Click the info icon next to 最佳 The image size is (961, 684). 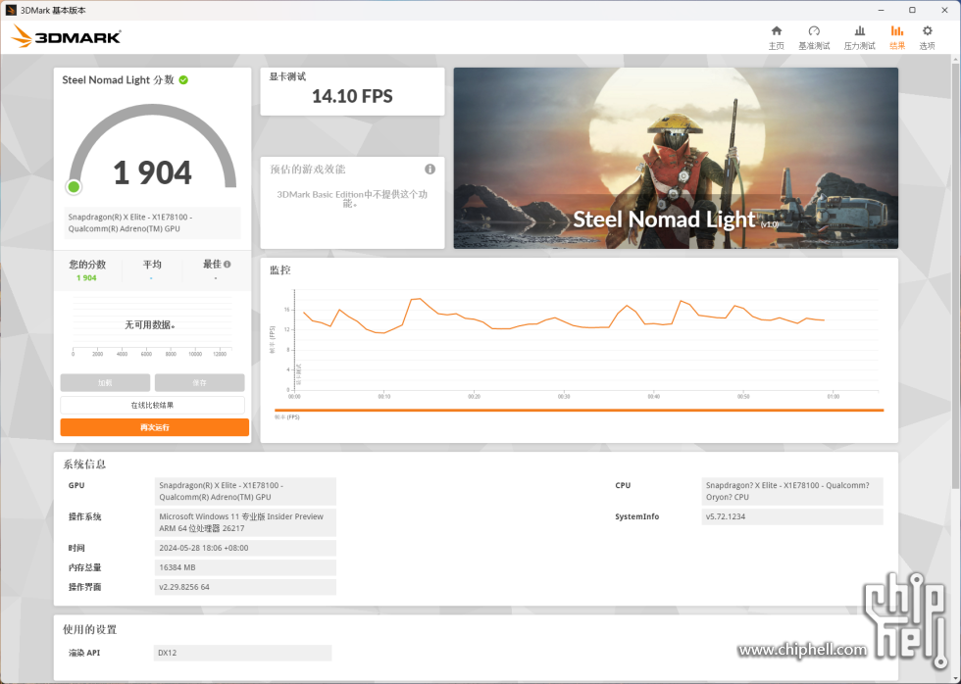point(228,265)
